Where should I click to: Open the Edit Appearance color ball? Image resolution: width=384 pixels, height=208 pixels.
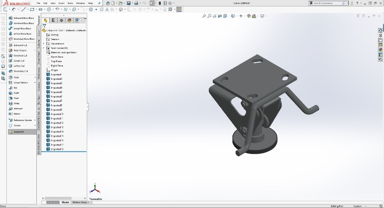(249, 16)
